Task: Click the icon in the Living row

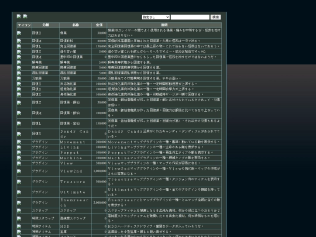Action: tap(19, 147)
